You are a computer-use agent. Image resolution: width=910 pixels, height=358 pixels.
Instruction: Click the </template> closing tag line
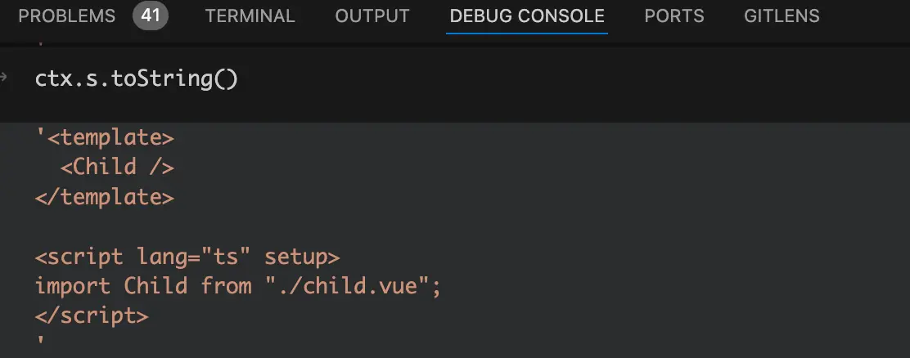(x=104, y=197)
